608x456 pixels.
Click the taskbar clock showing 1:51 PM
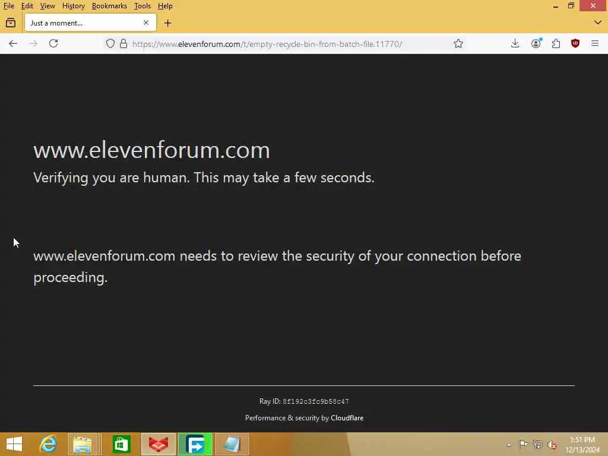pyautogui.click(x=582, y=445)
